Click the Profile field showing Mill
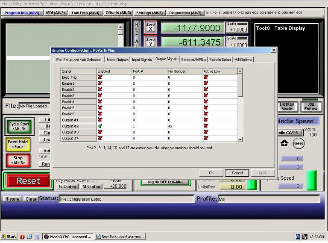 point(269,199)
